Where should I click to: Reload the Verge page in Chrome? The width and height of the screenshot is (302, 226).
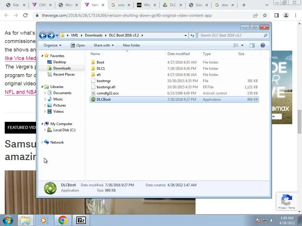(x=25, y=15)
